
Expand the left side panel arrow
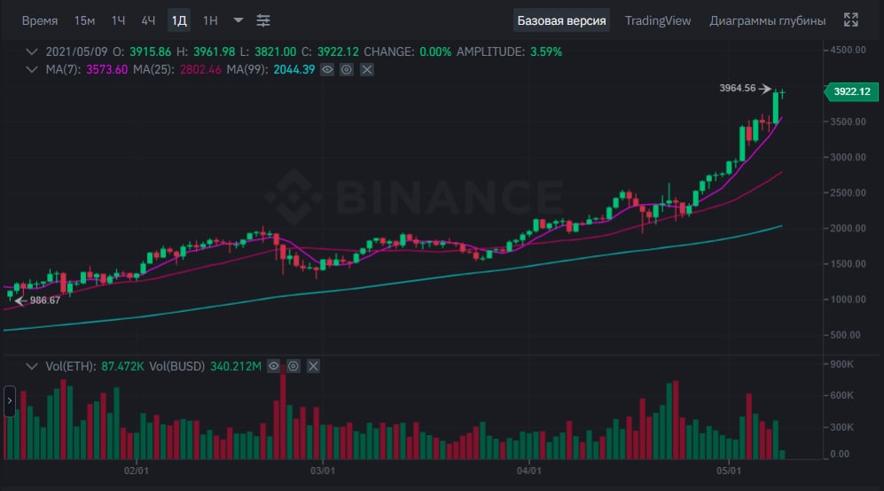click(10, 401)
